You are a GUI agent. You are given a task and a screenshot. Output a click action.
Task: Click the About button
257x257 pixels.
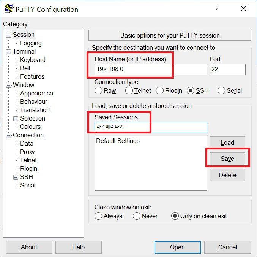[29, 247]
